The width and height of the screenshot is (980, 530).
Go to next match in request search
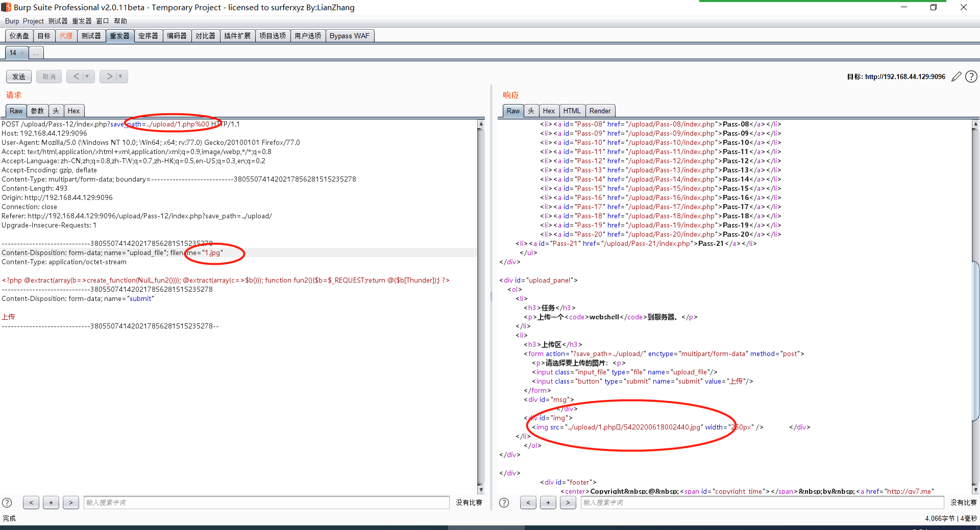coord(71,502)
